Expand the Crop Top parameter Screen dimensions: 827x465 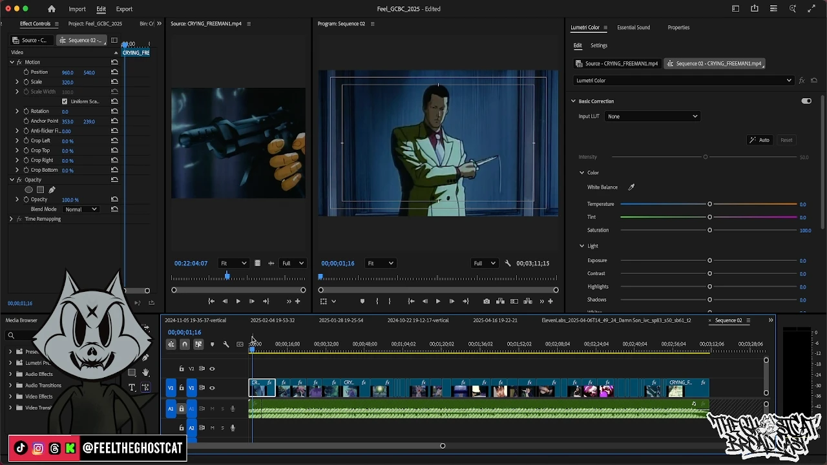17,150
